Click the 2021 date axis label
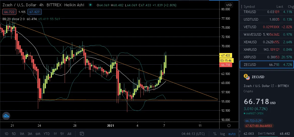Screen dimensions: 294x137 click(x=111, y=125)
